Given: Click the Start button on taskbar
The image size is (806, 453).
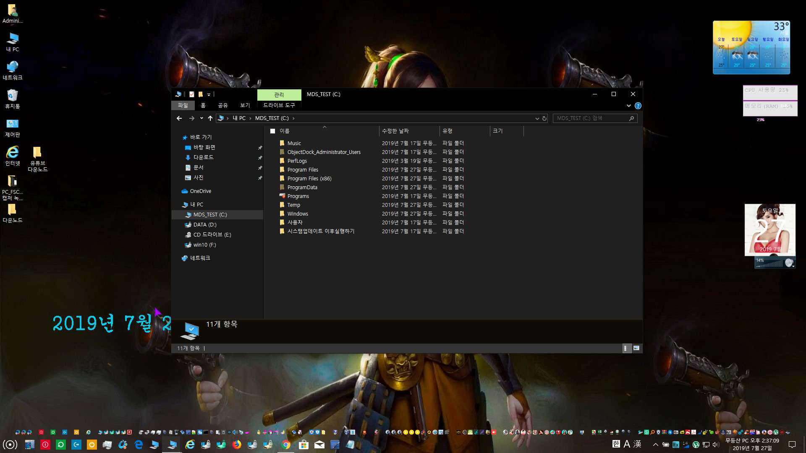Looking at the screenshot, I should [x=10, y=444].
